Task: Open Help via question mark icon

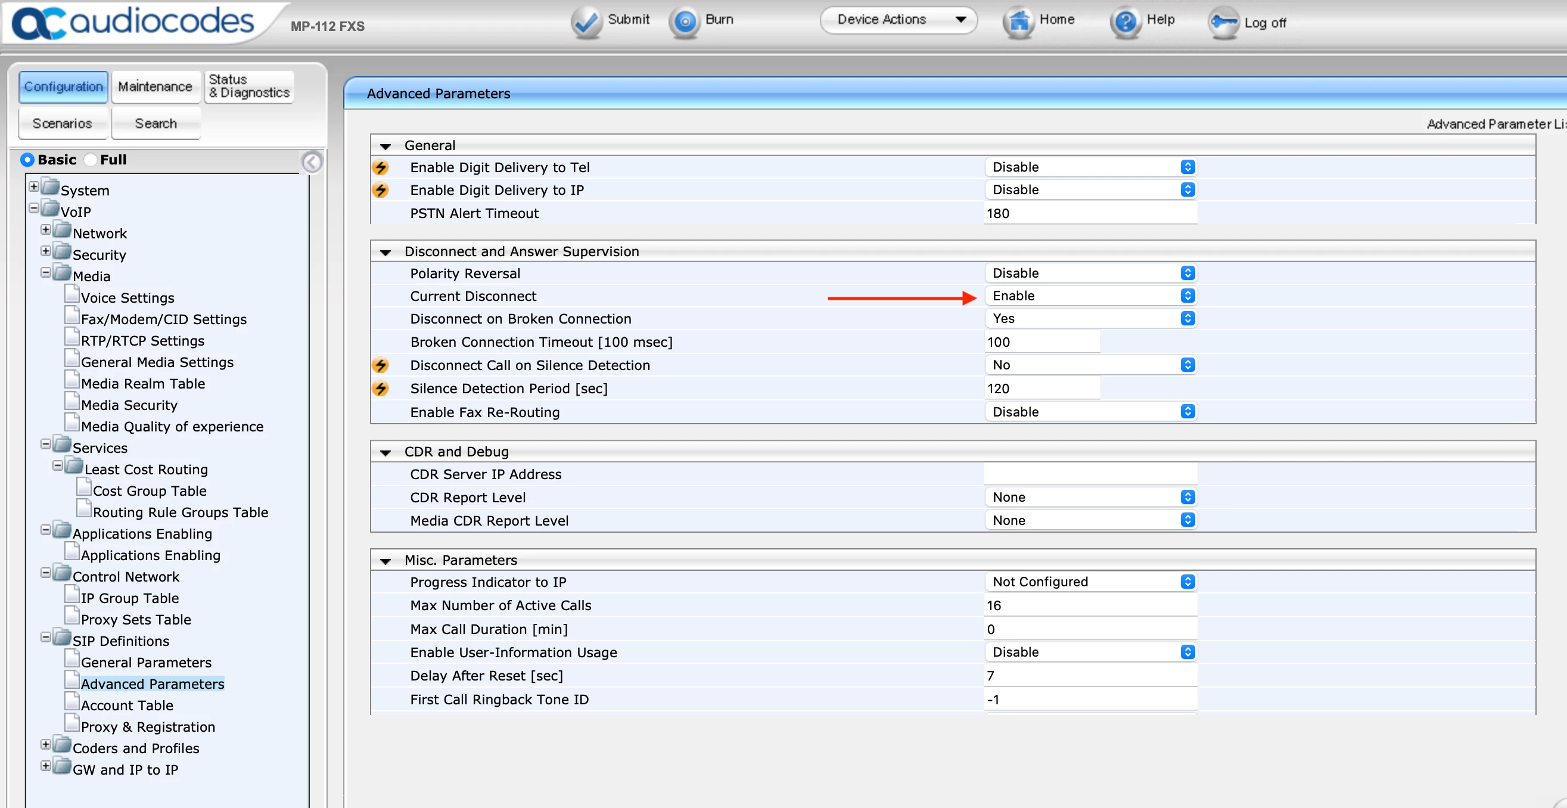Action: (1125, 22)
